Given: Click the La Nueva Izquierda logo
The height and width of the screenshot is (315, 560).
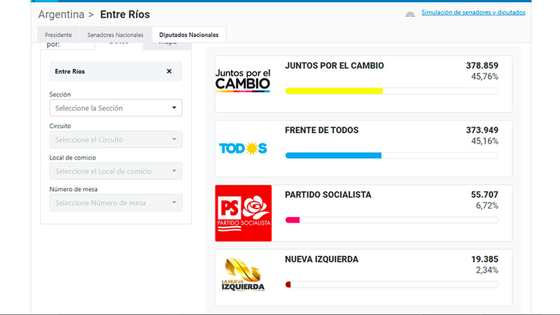Looking at the screenshot, I should (x=243, y=274).
